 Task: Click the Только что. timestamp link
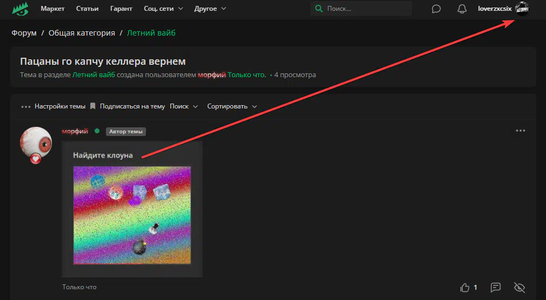[247, 75]
